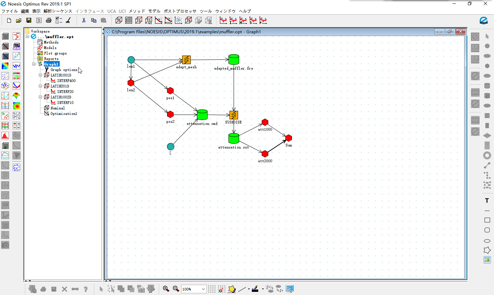Open the line style dropdown arrow
Viewport: 494px width, 295px height.
pyautogui.click(x=249, y=289)
